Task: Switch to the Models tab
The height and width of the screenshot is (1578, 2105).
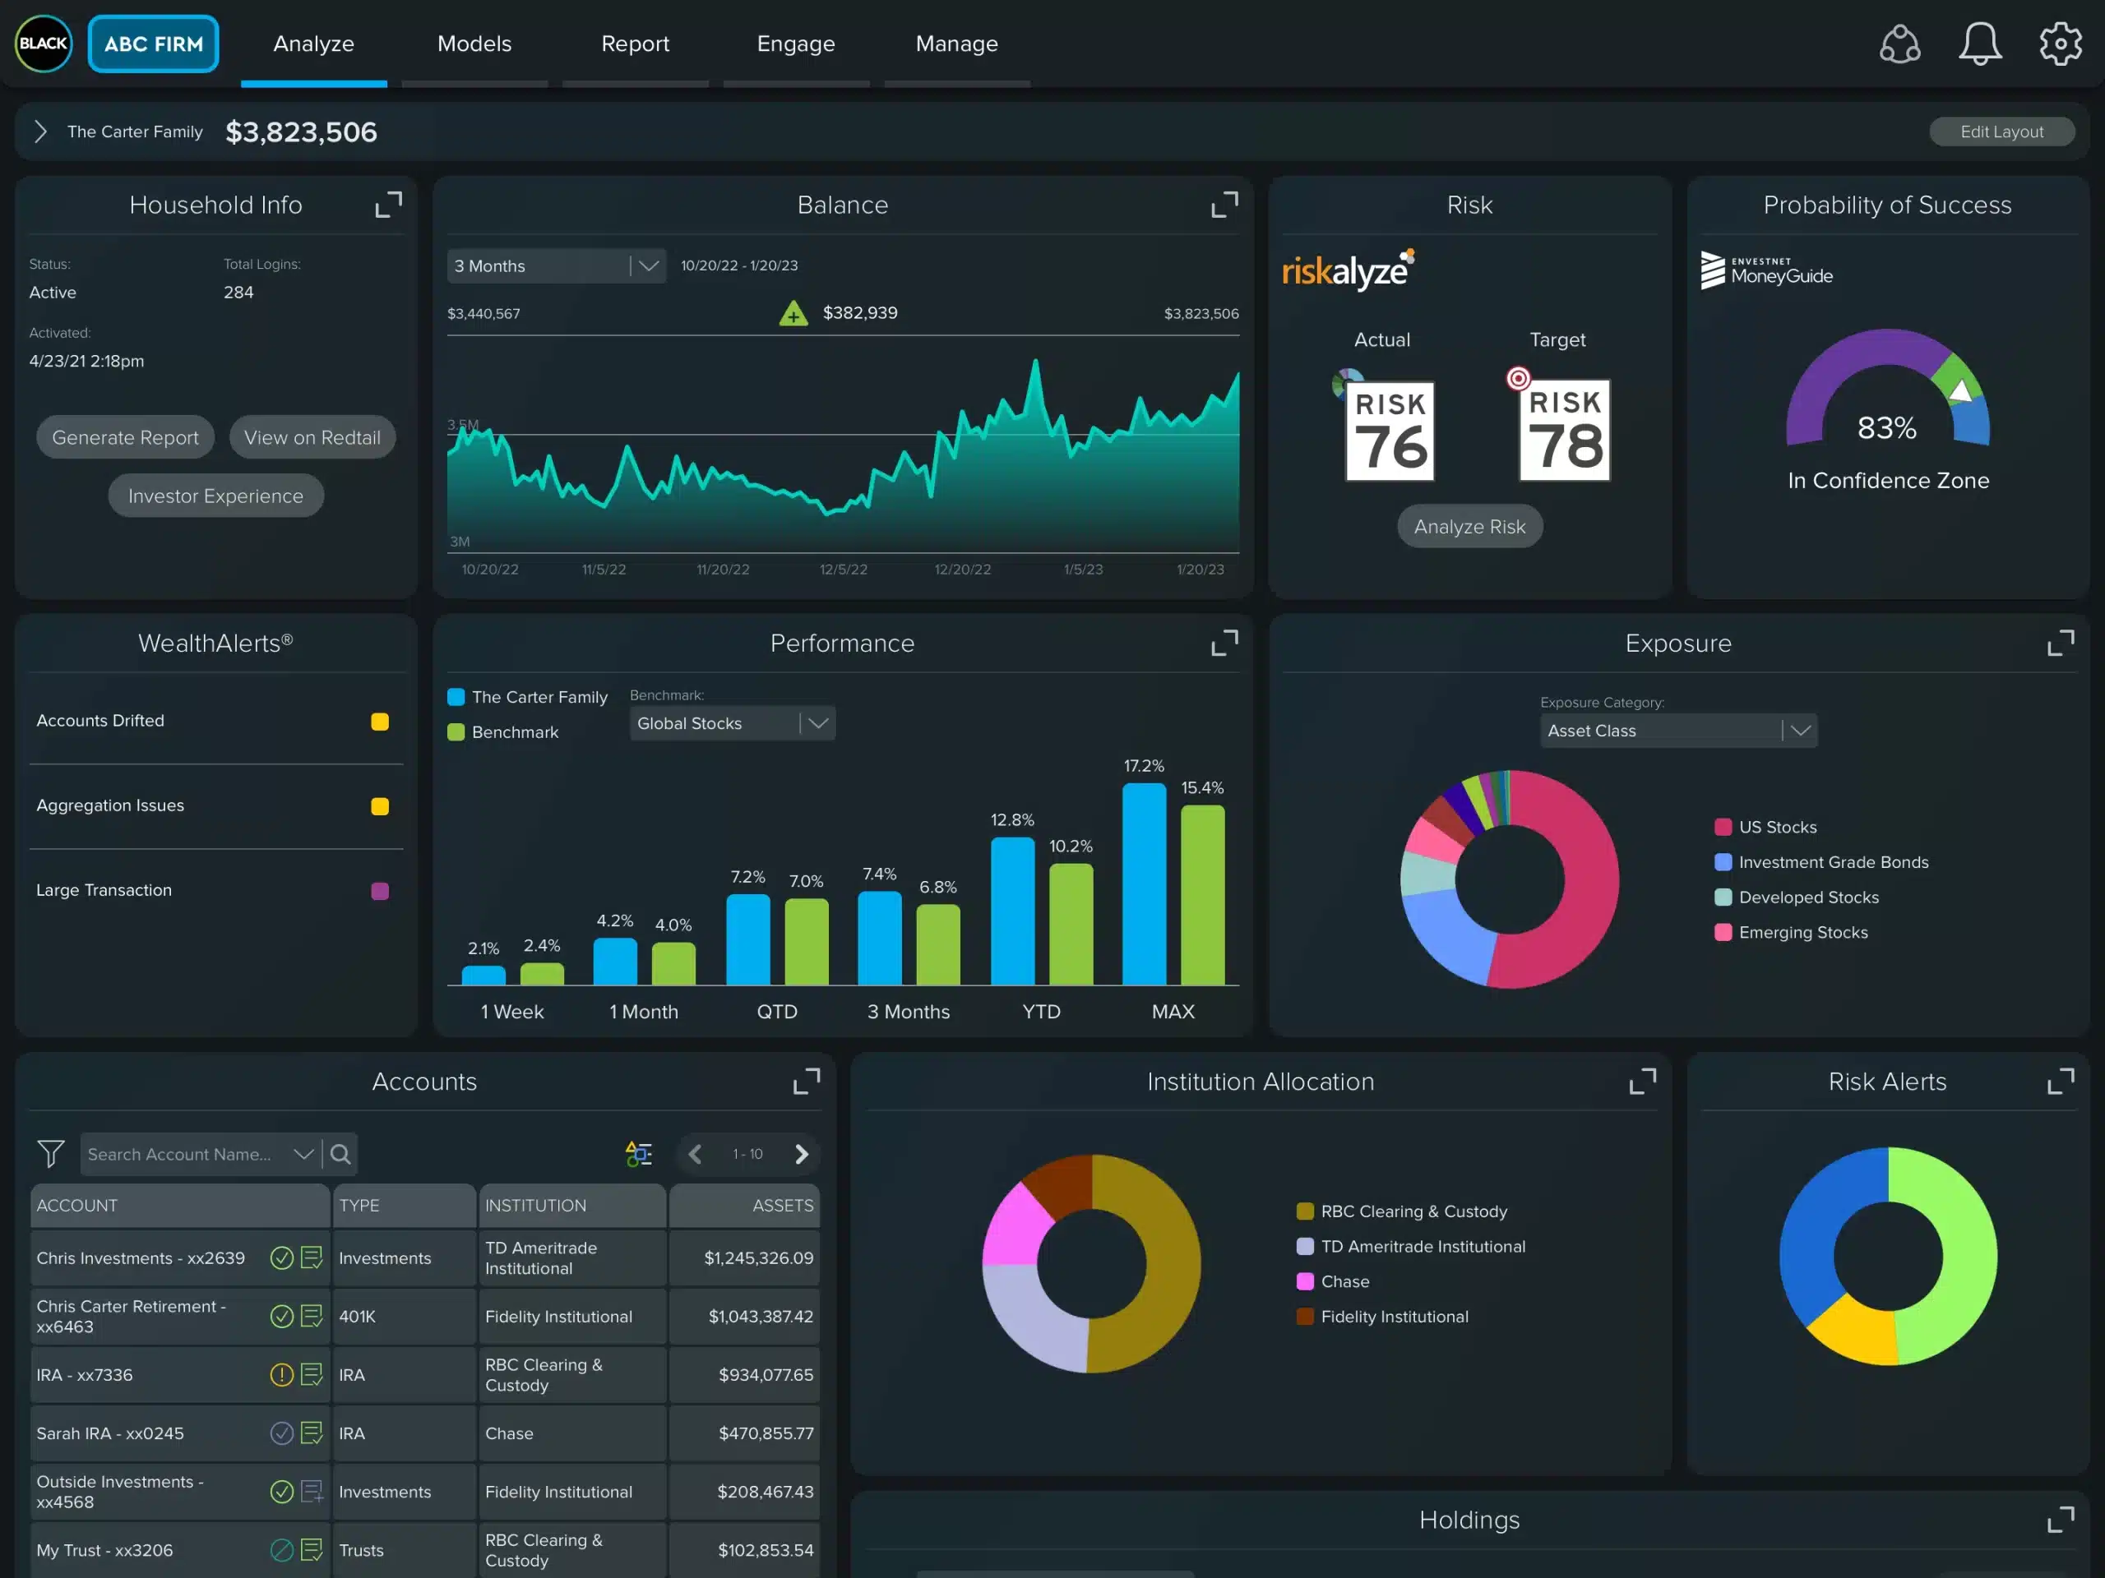Action: click(x=474, y=44)
